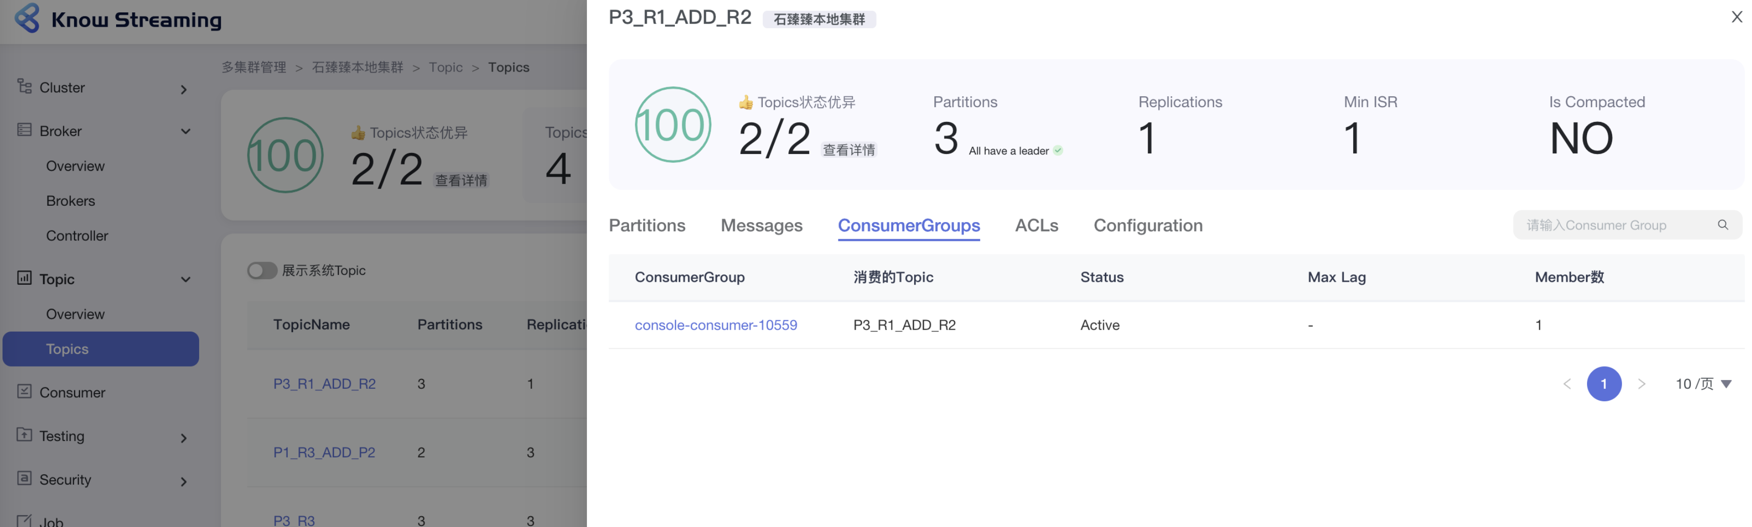Click the green leader check mark icon

pos(1058,151)
